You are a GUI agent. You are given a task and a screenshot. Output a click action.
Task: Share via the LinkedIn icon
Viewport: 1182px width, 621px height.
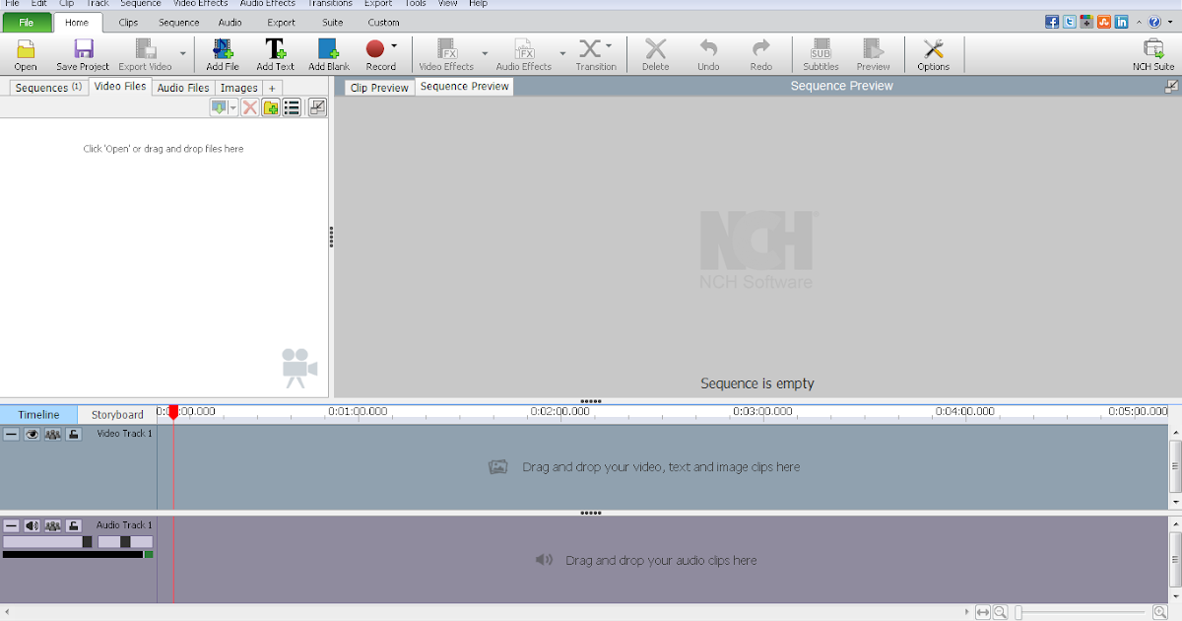tap(1121, 22)
